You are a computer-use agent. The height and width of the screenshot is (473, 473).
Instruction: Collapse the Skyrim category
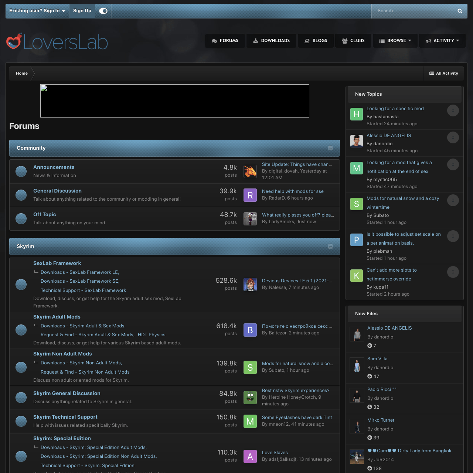pos(330,246)
